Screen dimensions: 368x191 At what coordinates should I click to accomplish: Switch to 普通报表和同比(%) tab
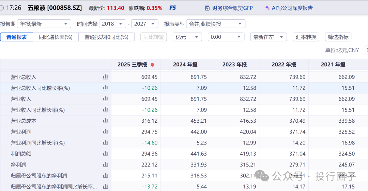tap(107, 37)
